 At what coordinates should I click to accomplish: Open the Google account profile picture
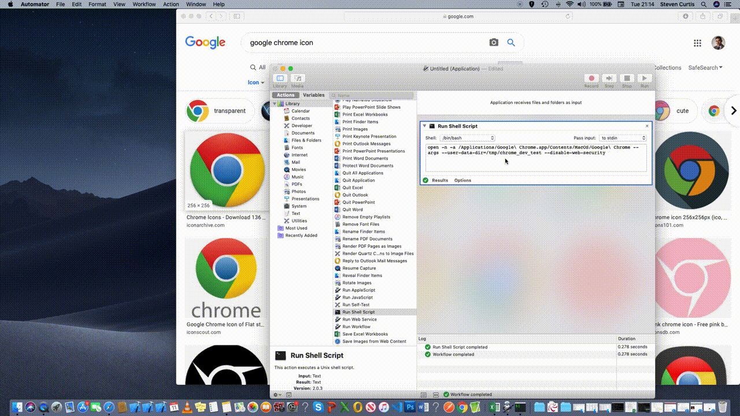[x=718, y=43]
